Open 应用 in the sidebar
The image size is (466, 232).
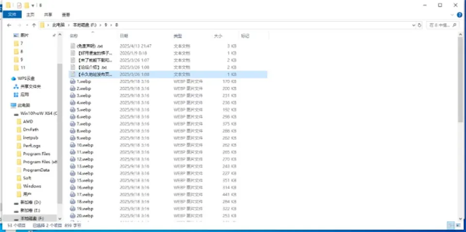(25, 95)
